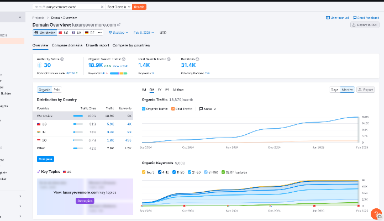
Task: Toggle the Paid Traffic checkbox
Action: [173, 109]
